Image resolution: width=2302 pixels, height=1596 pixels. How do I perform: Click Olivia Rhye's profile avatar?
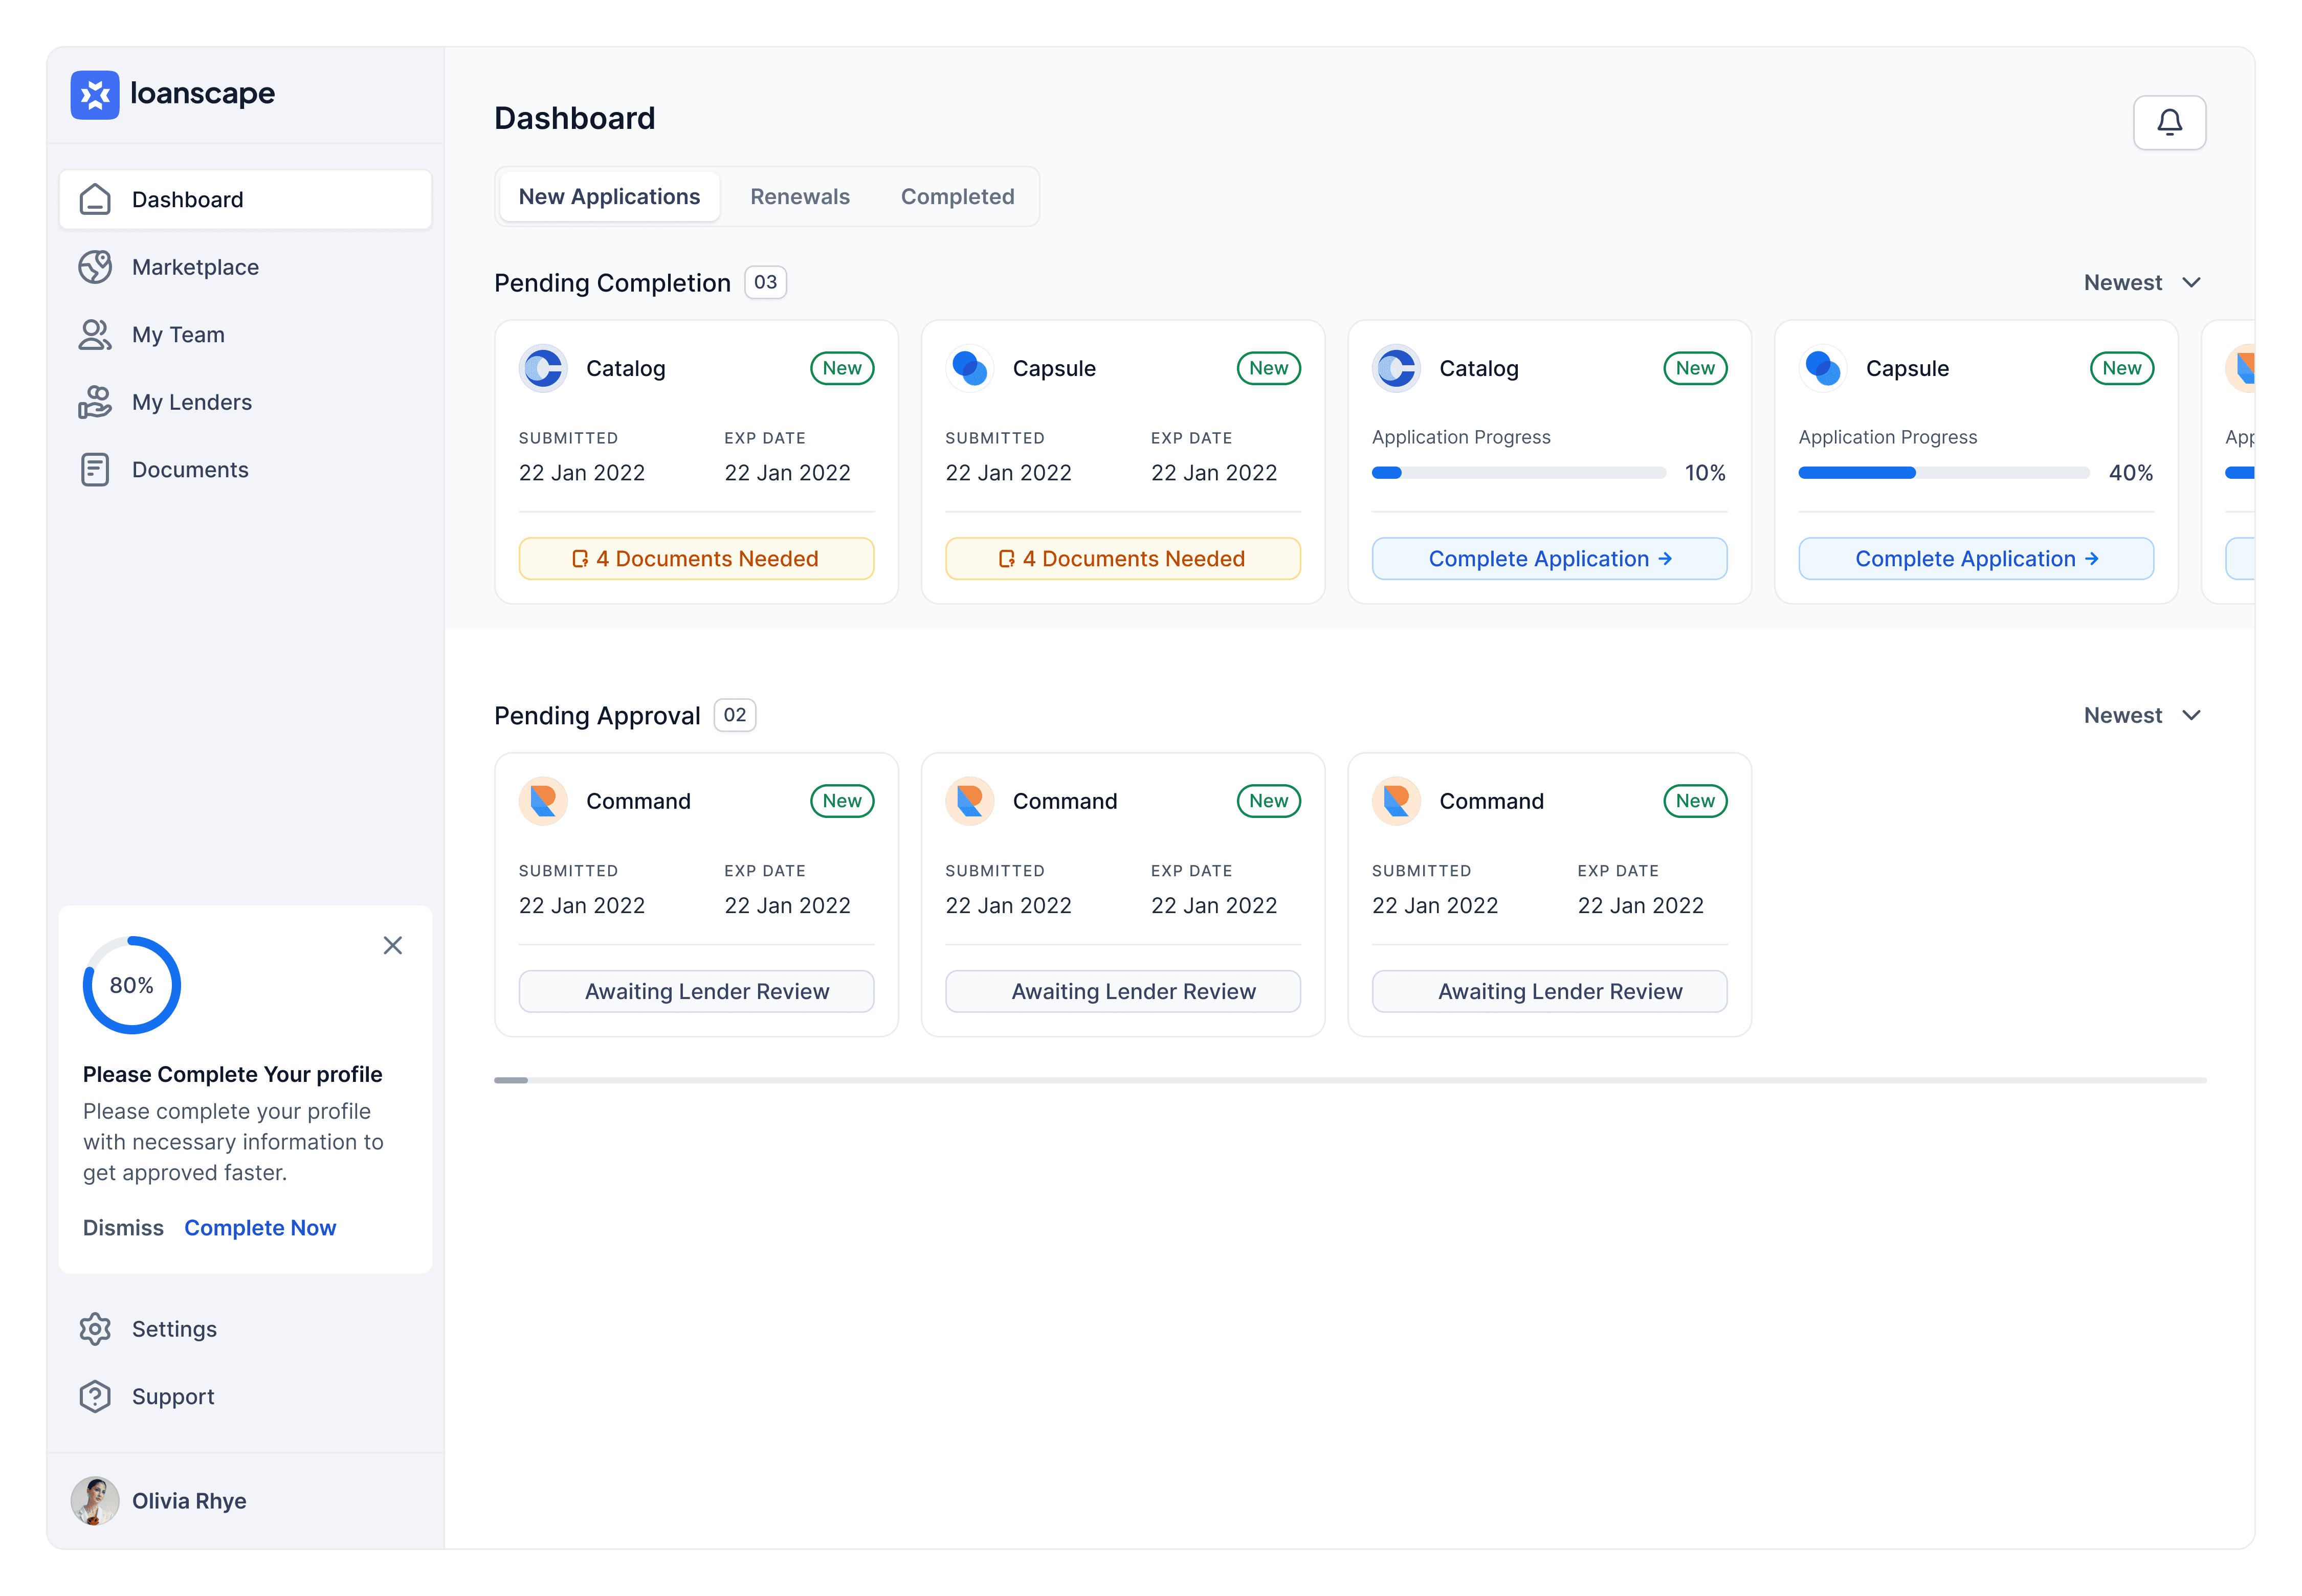(95, 1501)
